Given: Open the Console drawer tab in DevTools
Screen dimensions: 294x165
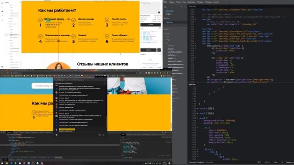Looking at the screenshot, I should coord(5,160).
